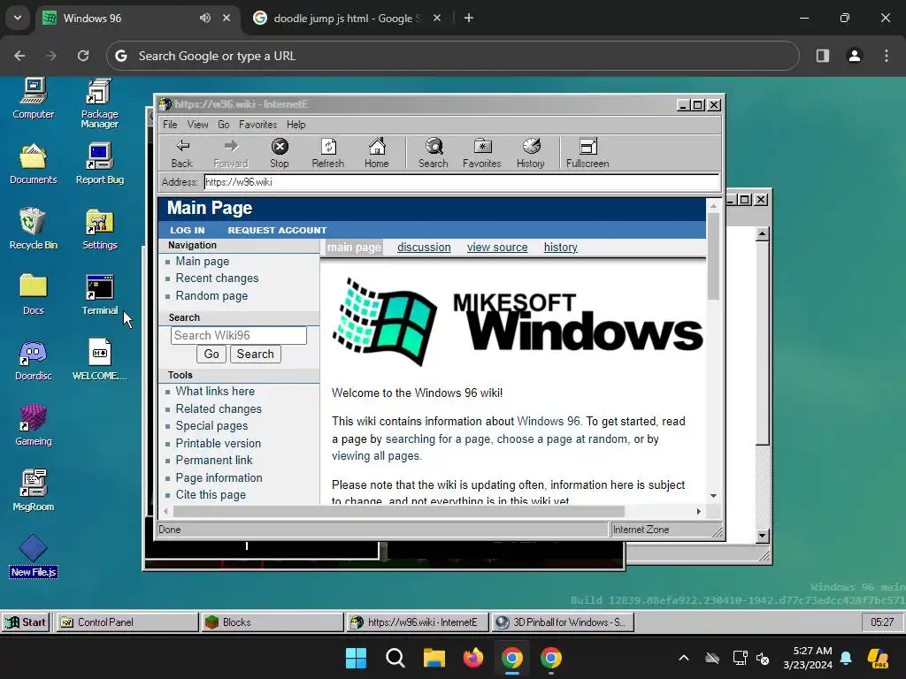Open Main page navigation link
This screenshot has width=906, height=679.
[203, 261]
